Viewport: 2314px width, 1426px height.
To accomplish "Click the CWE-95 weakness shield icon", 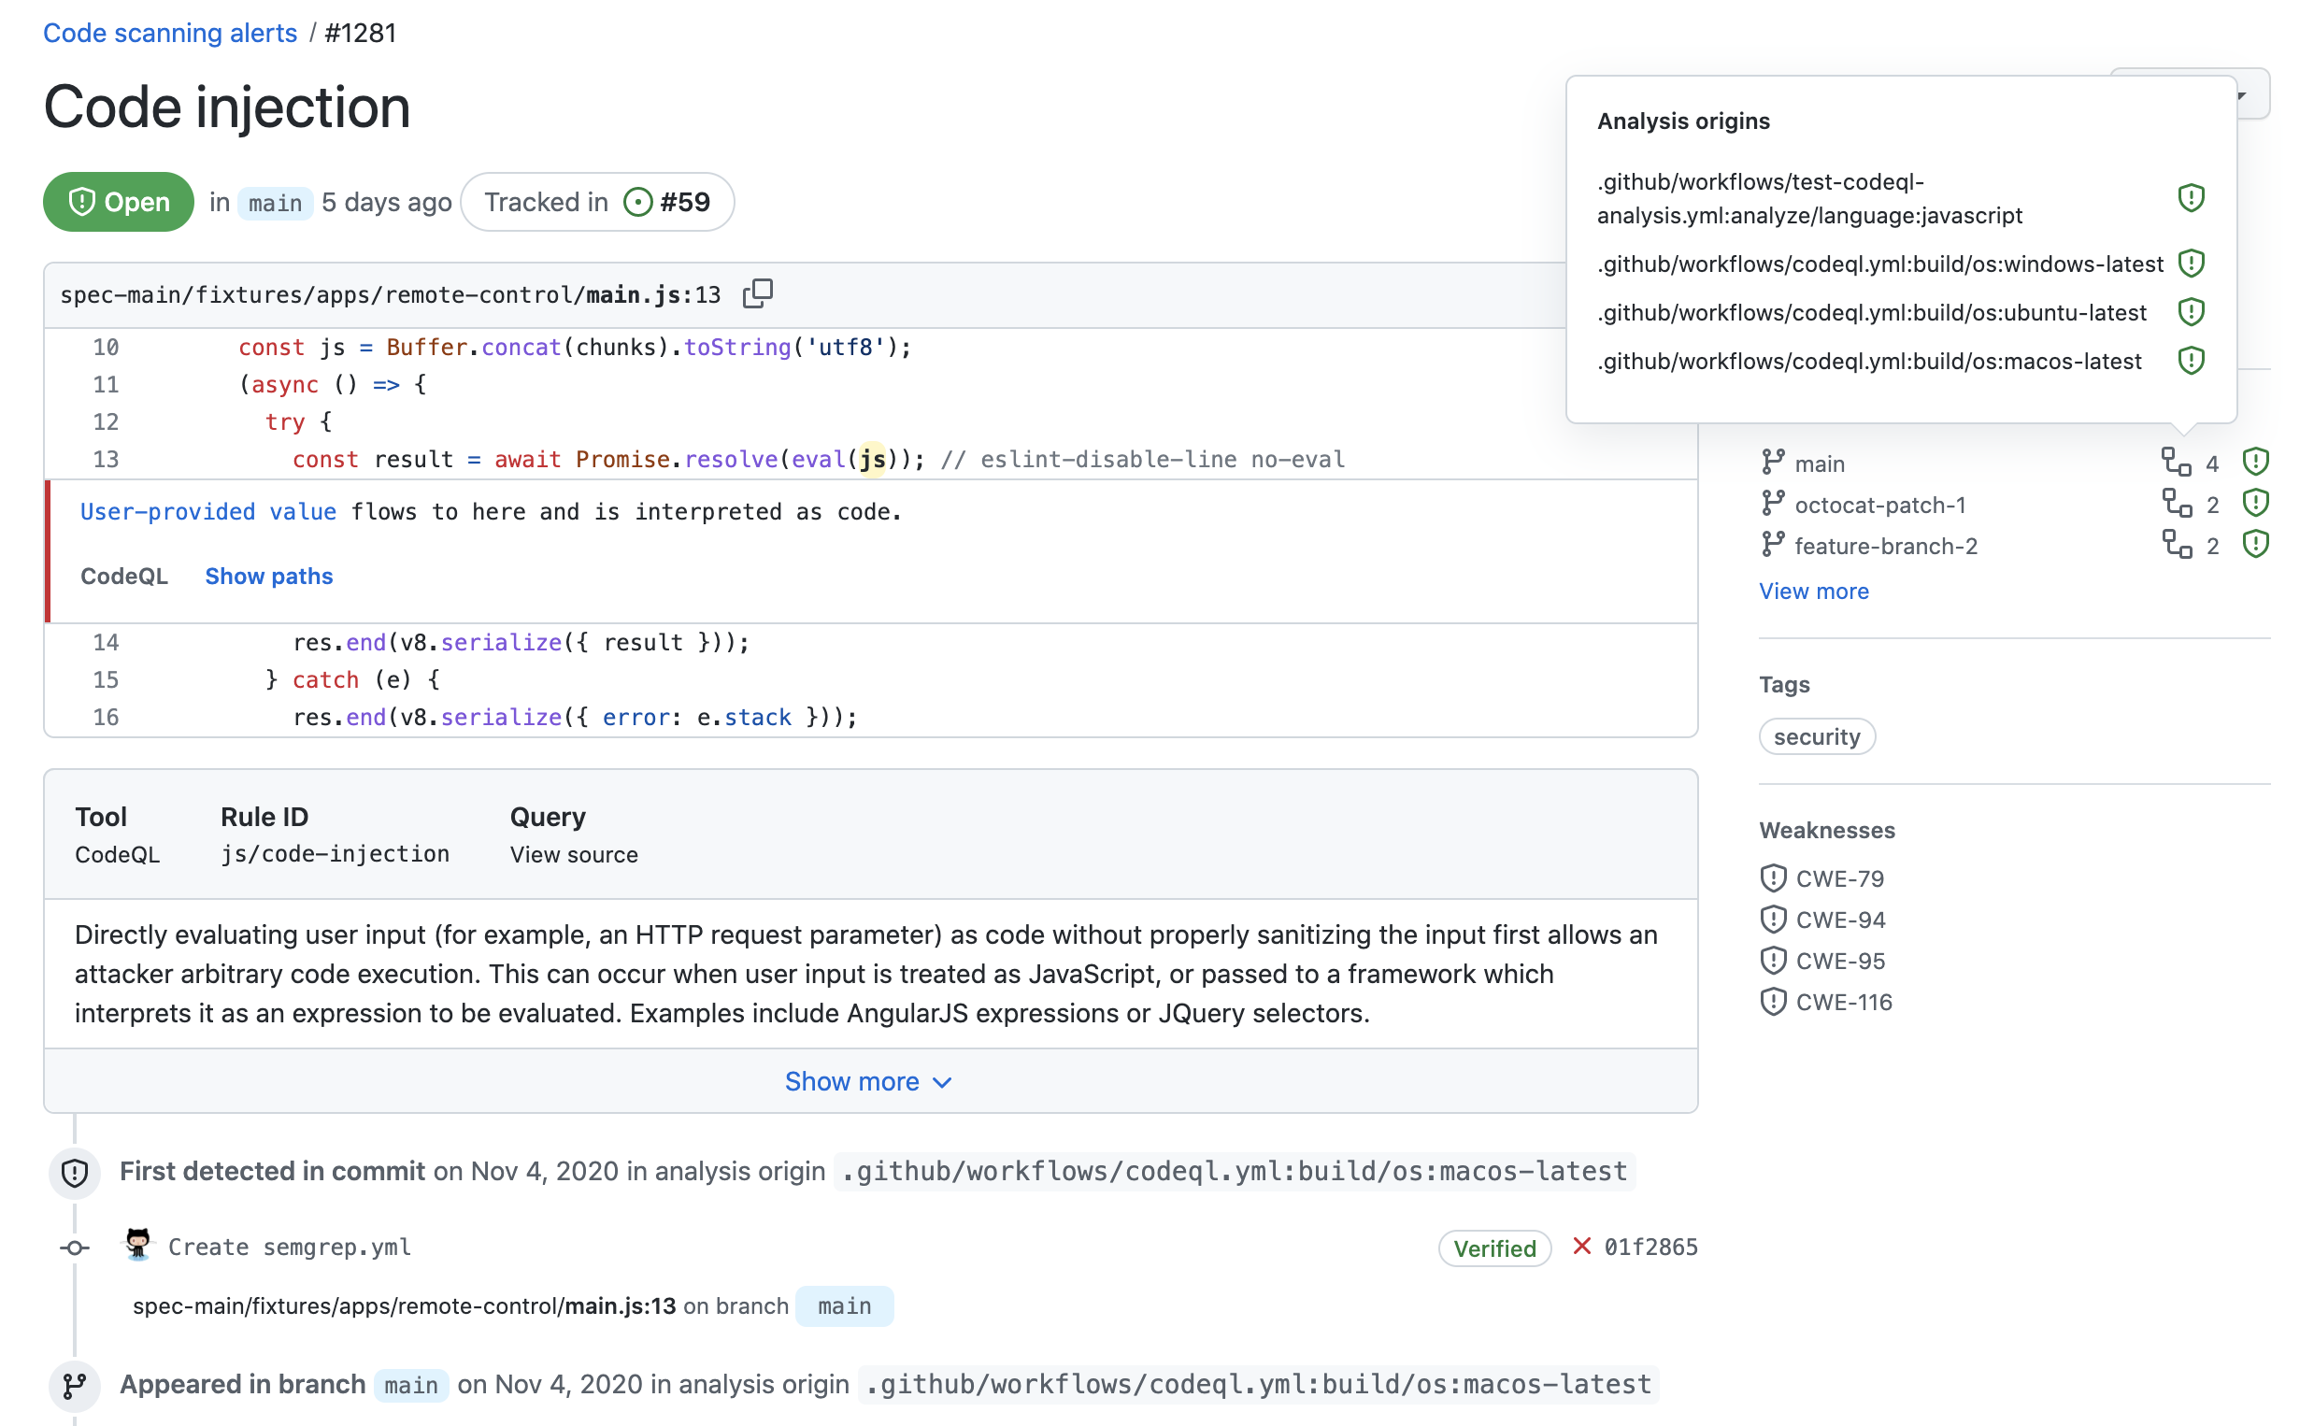I will coord(1775,959).
